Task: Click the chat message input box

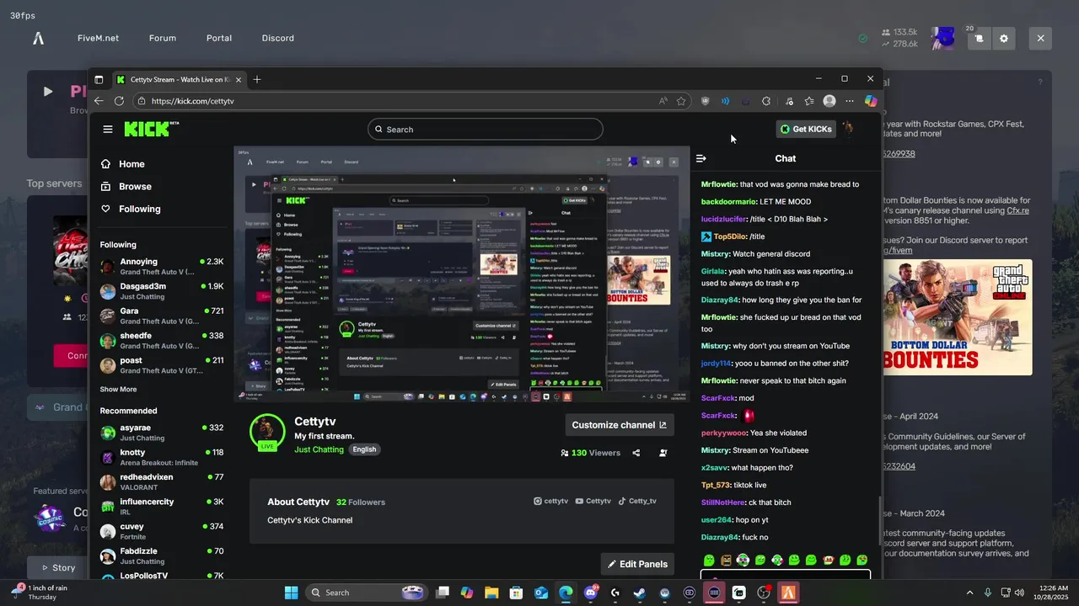Action: [x=786, y=576]
